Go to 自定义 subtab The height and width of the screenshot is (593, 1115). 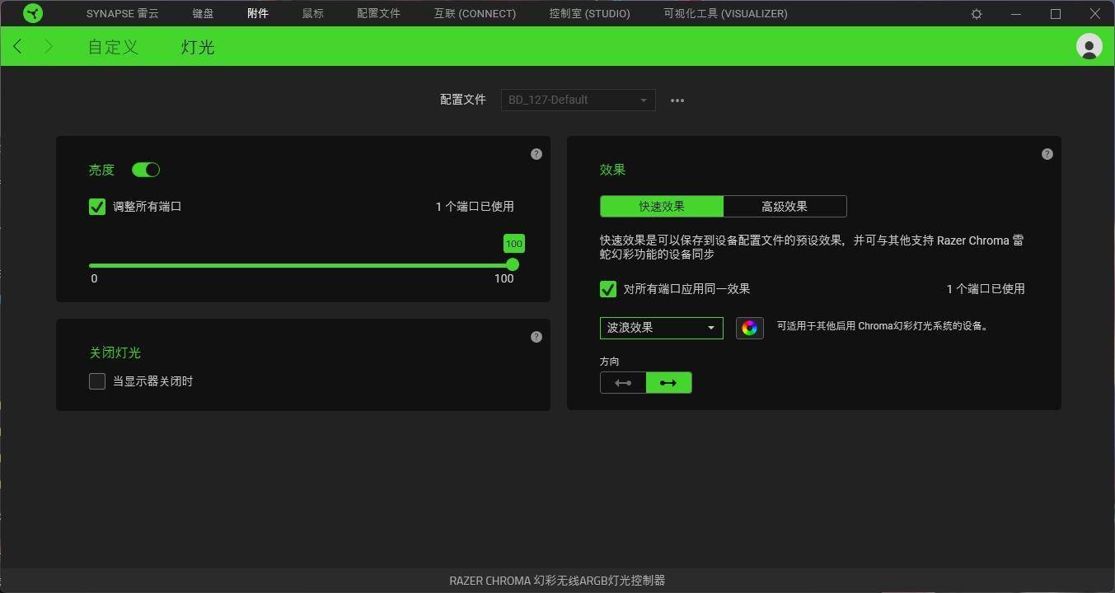pos(113,47)
